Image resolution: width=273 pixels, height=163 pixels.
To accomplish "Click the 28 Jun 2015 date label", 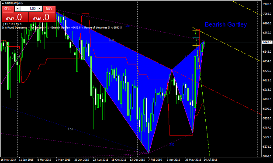I will point(82,160).
